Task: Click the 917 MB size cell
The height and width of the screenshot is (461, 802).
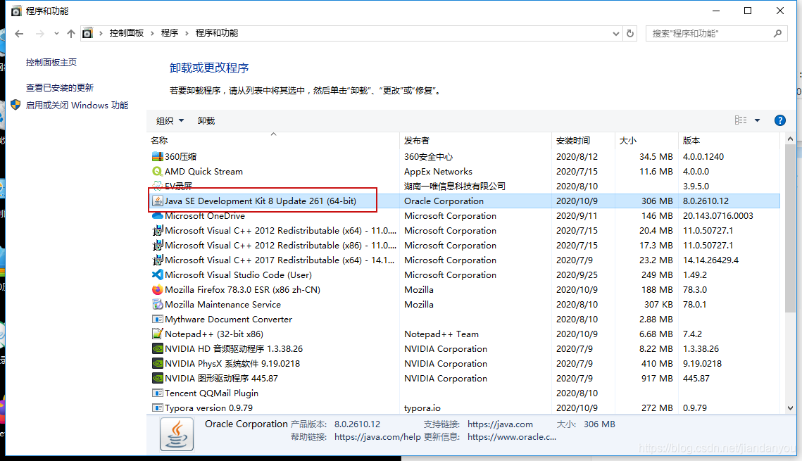Action: point(657,379)
